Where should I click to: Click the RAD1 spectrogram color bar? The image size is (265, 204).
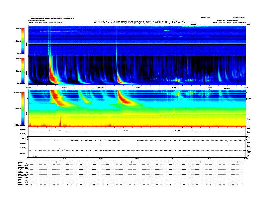23,71
